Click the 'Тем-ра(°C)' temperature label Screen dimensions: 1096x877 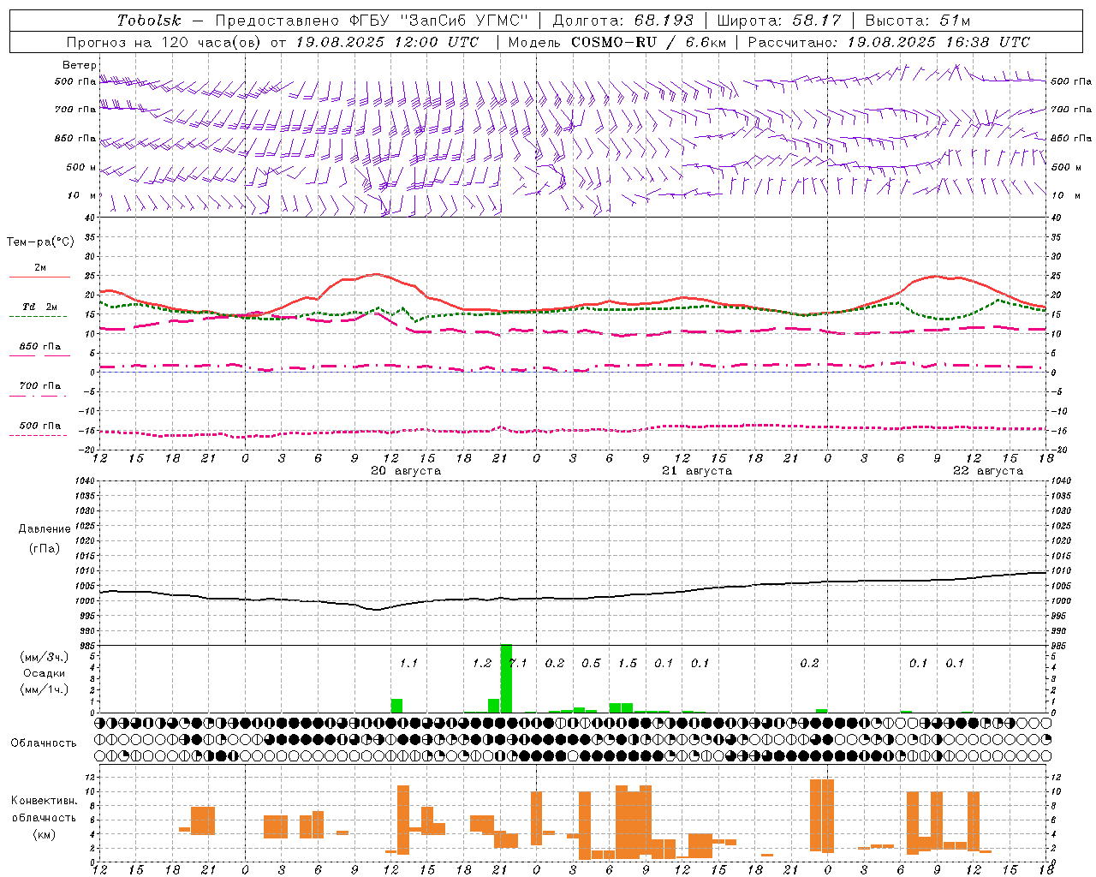pos(40,242)
